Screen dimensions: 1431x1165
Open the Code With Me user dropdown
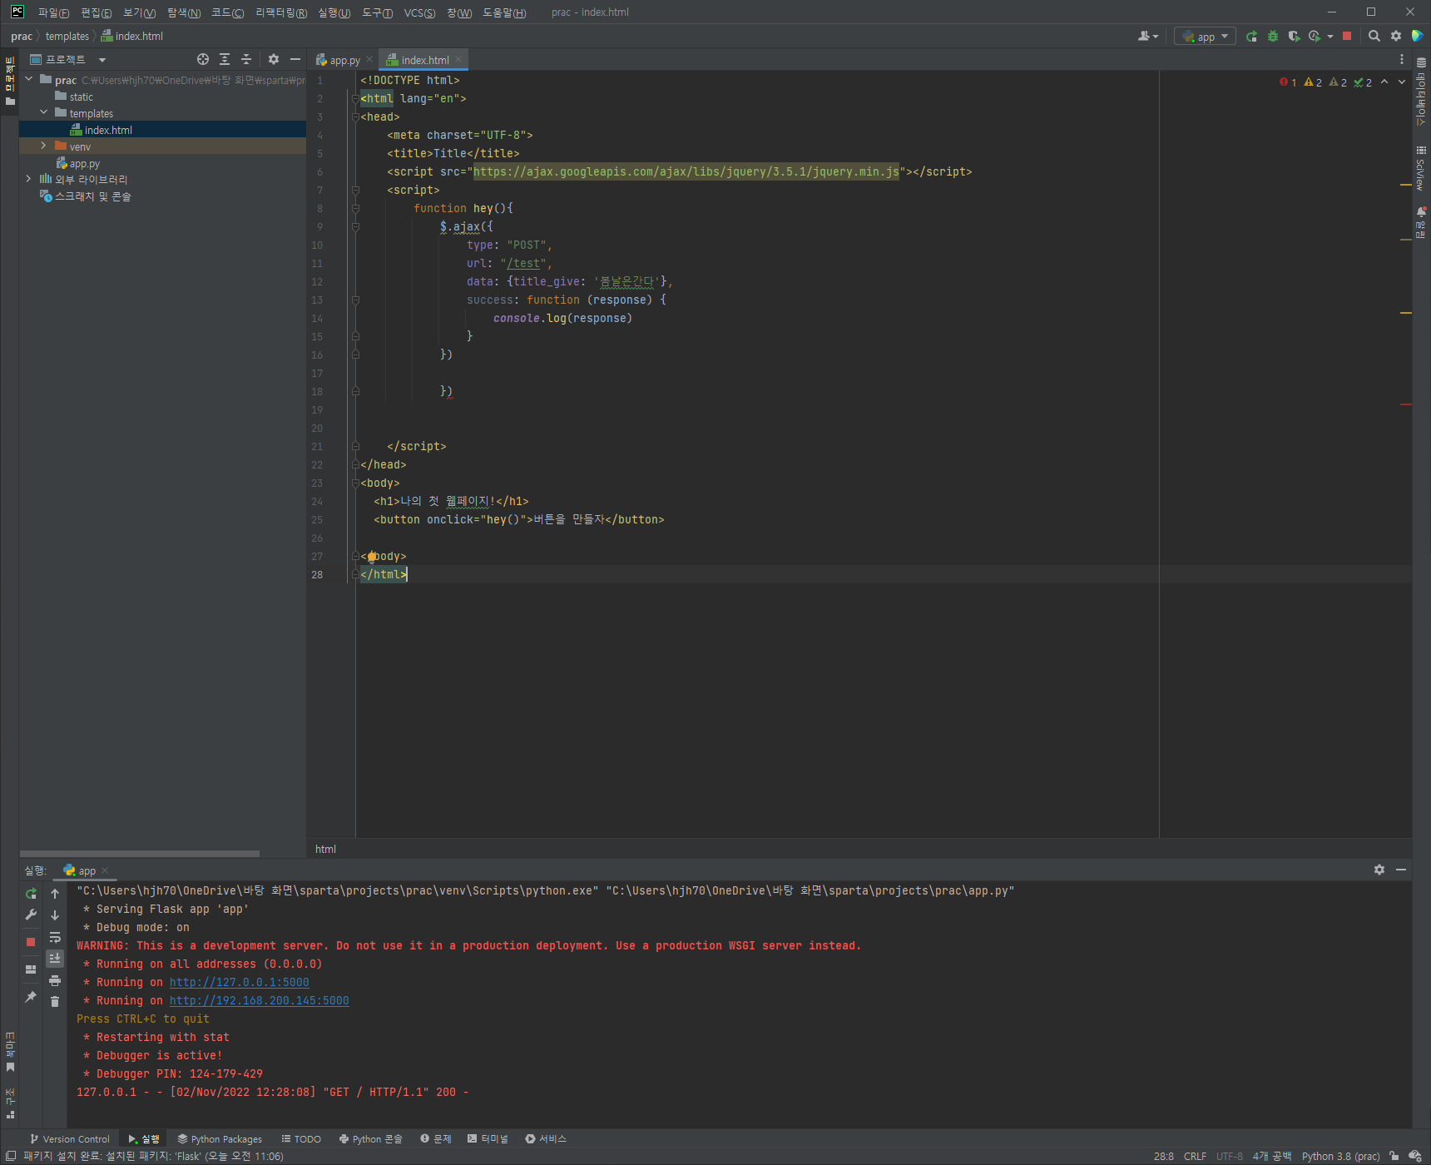pyautogui.click(x=1148, y=37)
